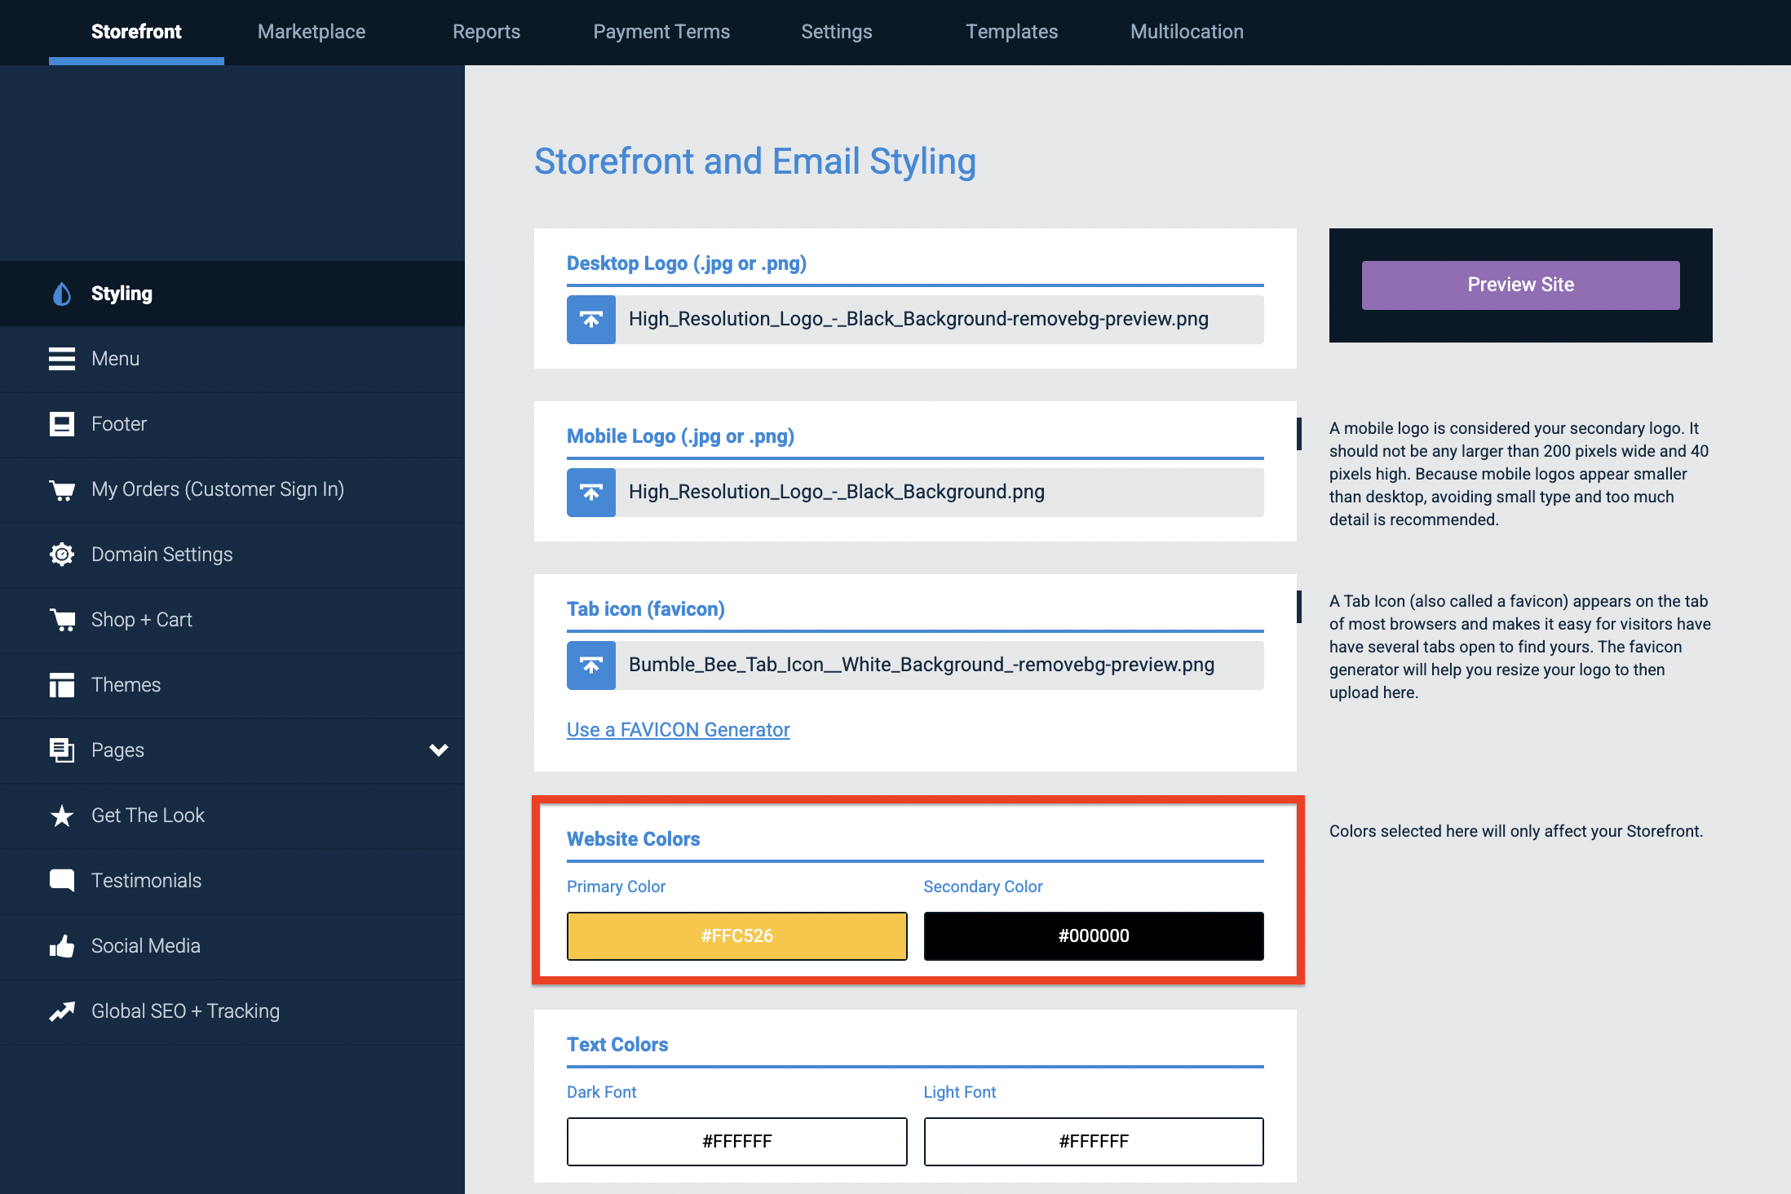Screen dimensions: 1791x1194
Task: Select the Themes panel icon
Action: tap(62, 684)
